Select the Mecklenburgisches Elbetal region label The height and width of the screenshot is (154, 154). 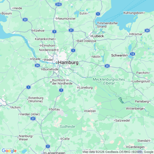pos(109,81)
